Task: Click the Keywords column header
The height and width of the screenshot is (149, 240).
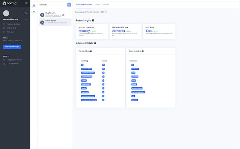Action: [133, 61]
